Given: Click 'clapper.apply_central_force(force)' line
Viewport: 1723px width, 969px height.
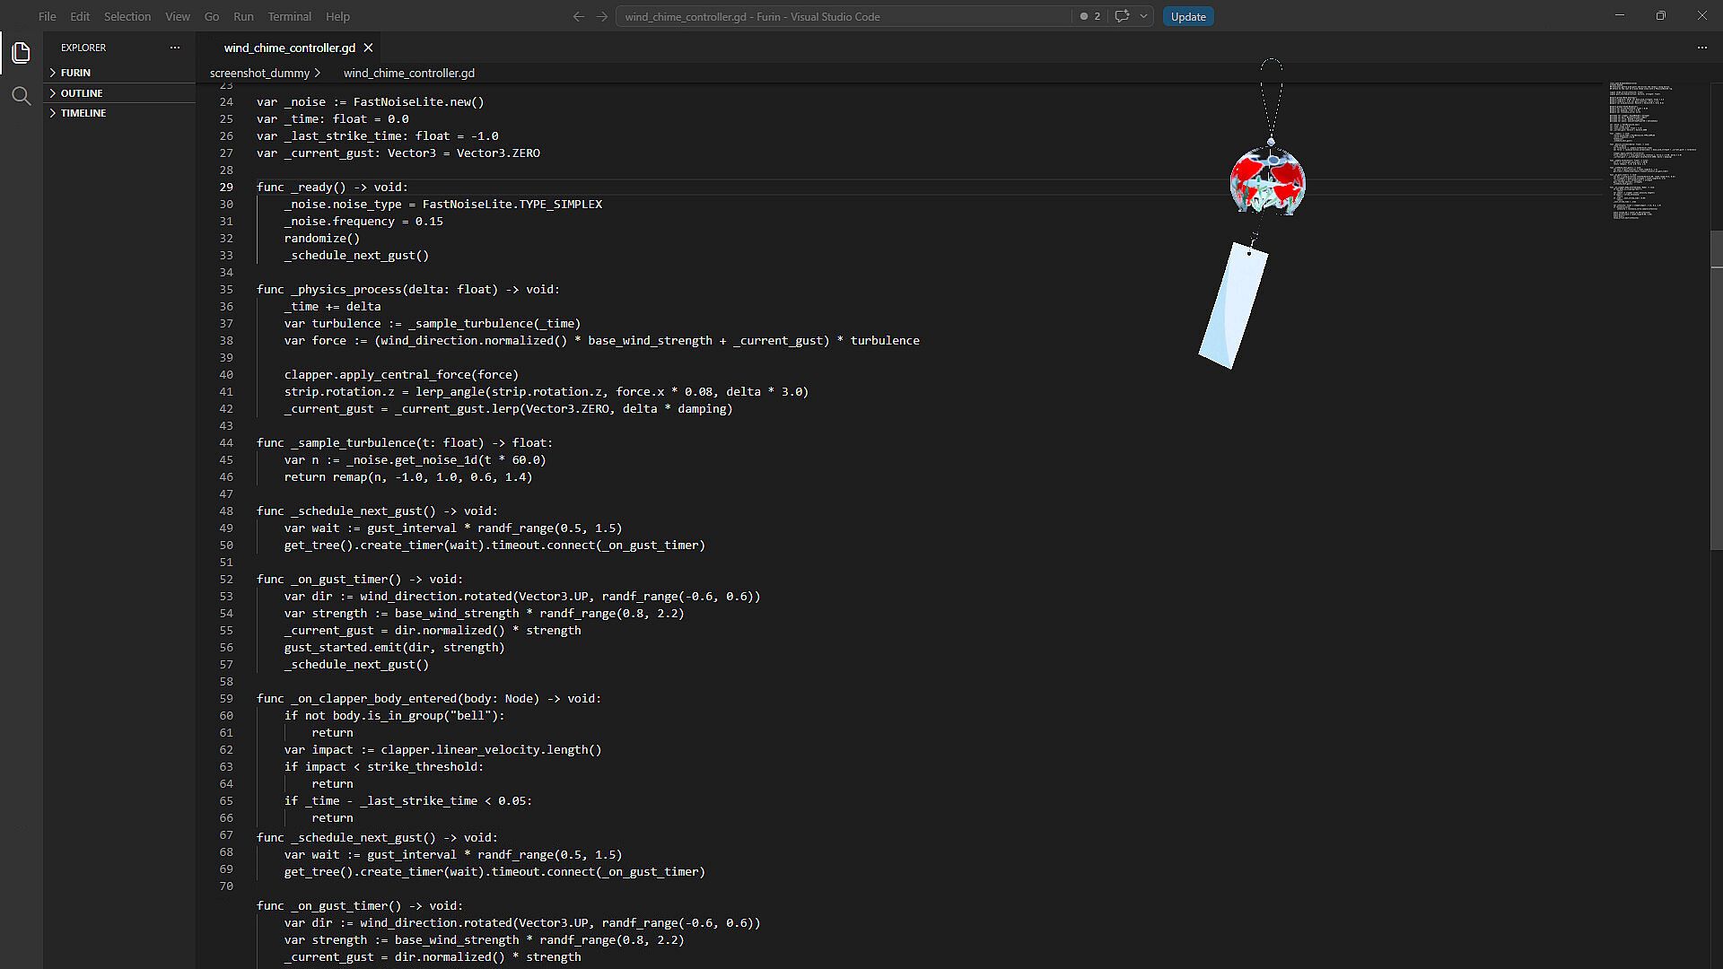Looking at the screenshot, I should 401,374.
